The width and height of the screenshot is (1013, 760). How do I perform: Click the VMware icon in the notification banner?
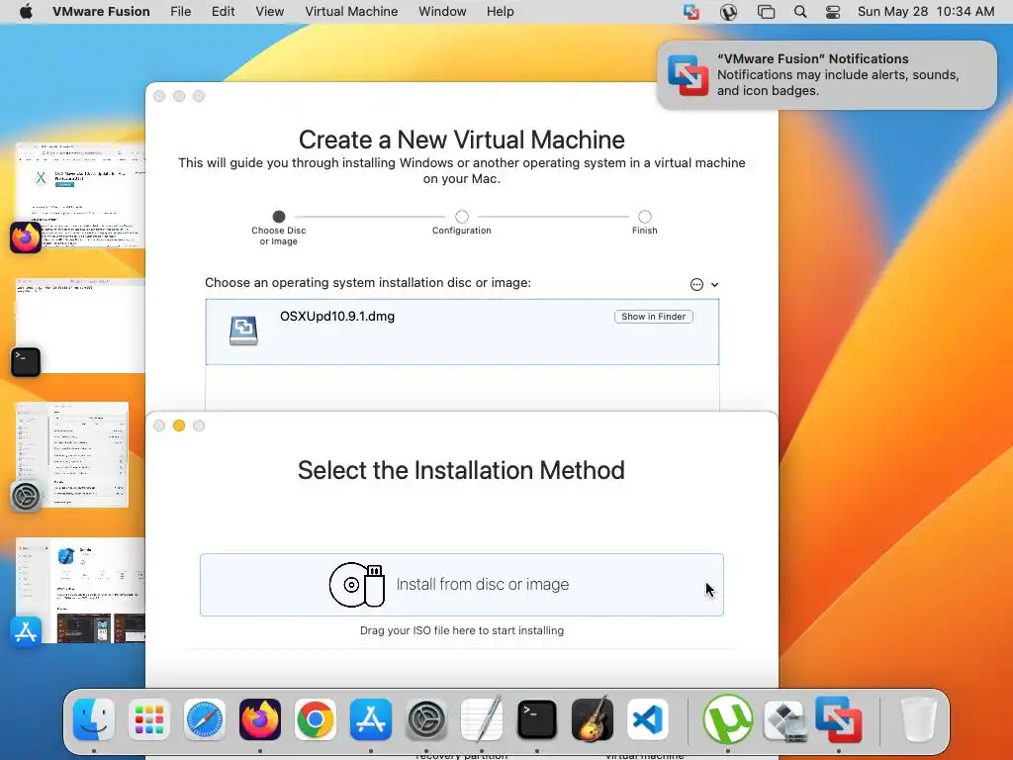[x=689, y=75]
